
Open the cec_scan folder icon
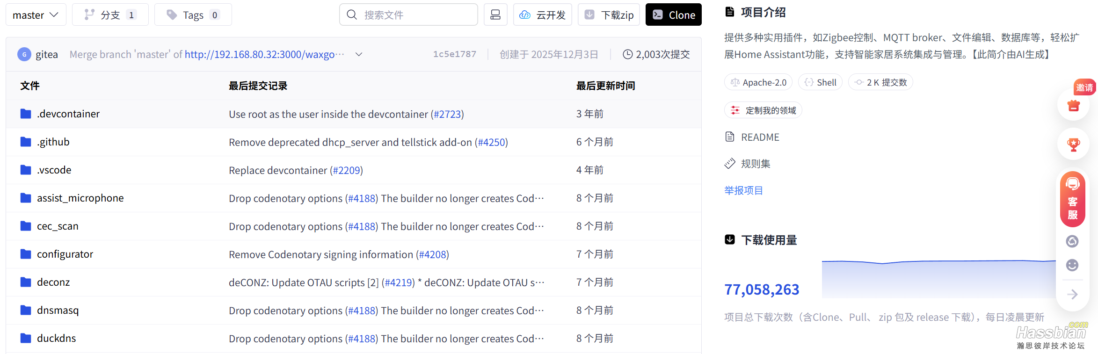26,226
